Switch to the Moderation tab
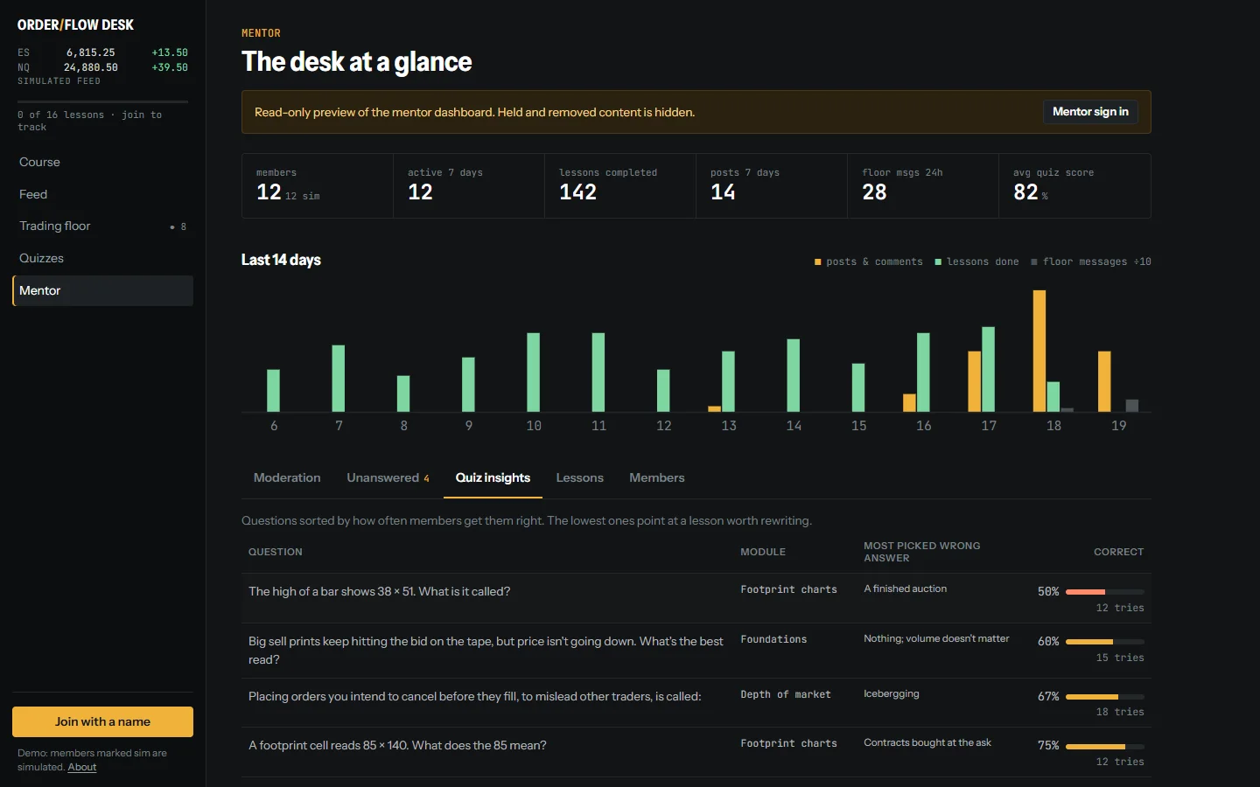Screen dimensions: 1260x787 287,477
